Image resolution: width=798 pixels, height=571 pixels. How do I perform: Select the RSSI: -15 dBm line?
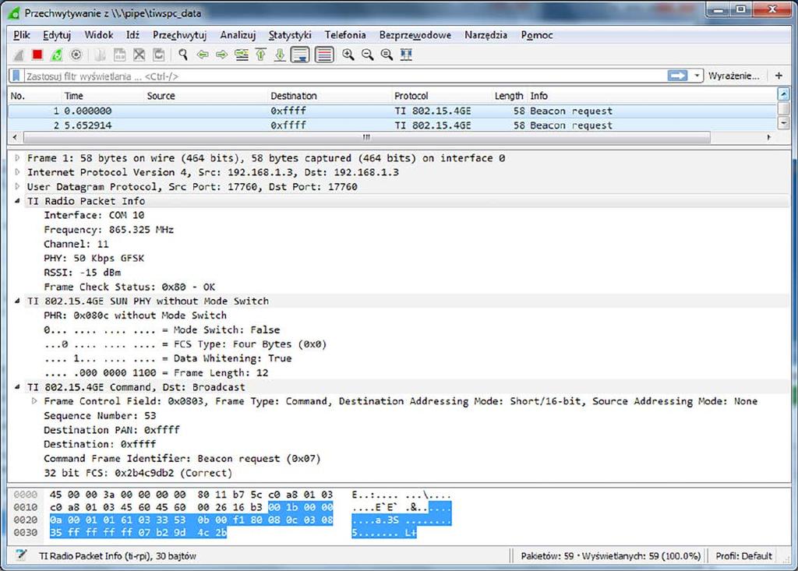[82, 273]
